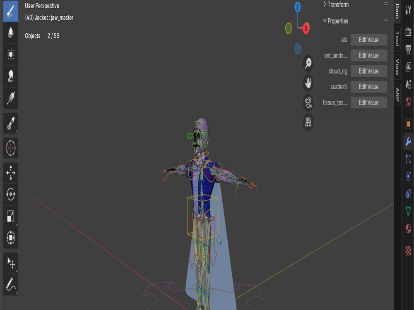The width and height of the screenshot is (414, 310).
Task: Select the Sample Weight eyedropper tool
Action: tap(11, 123)
